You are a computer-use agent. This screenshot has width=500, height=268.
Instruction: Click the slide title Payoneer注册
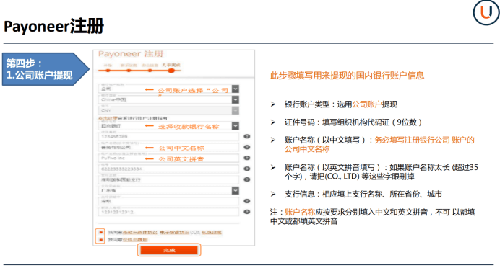pos(53,26)
